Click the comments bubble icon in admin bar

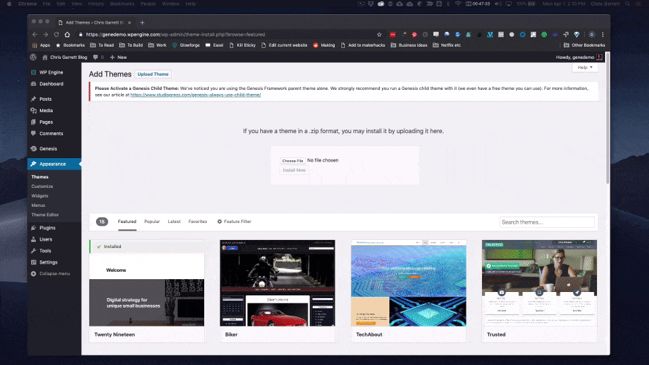pos(95,57)
